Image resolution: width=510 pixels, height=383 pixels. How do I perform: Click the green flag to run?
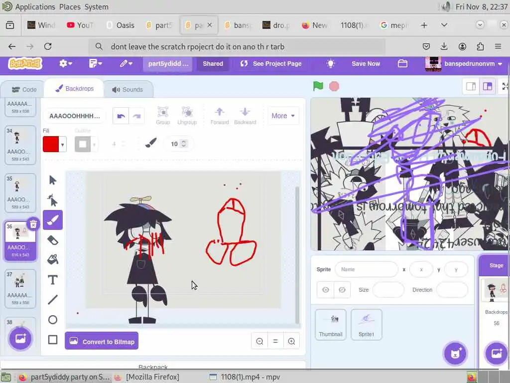[318, 86]
